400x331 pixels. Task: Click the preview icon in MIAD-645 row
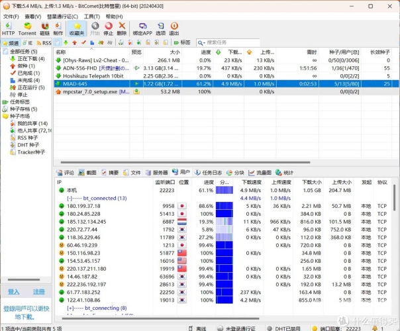[136, 83]
